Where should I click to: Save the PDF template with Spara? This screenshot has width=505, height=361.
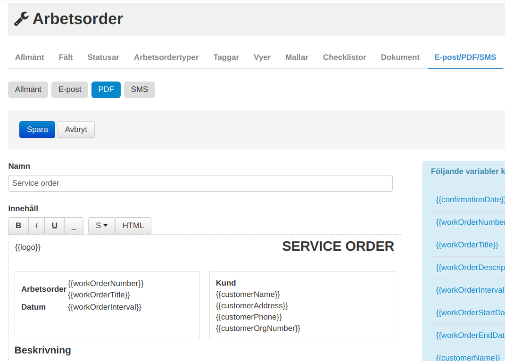[37, 130]
